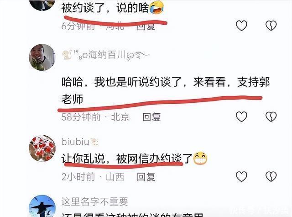Reply to the 2小时前 山西 comment
This screenshot has height=217, width=292.
(x=146, y=177)
